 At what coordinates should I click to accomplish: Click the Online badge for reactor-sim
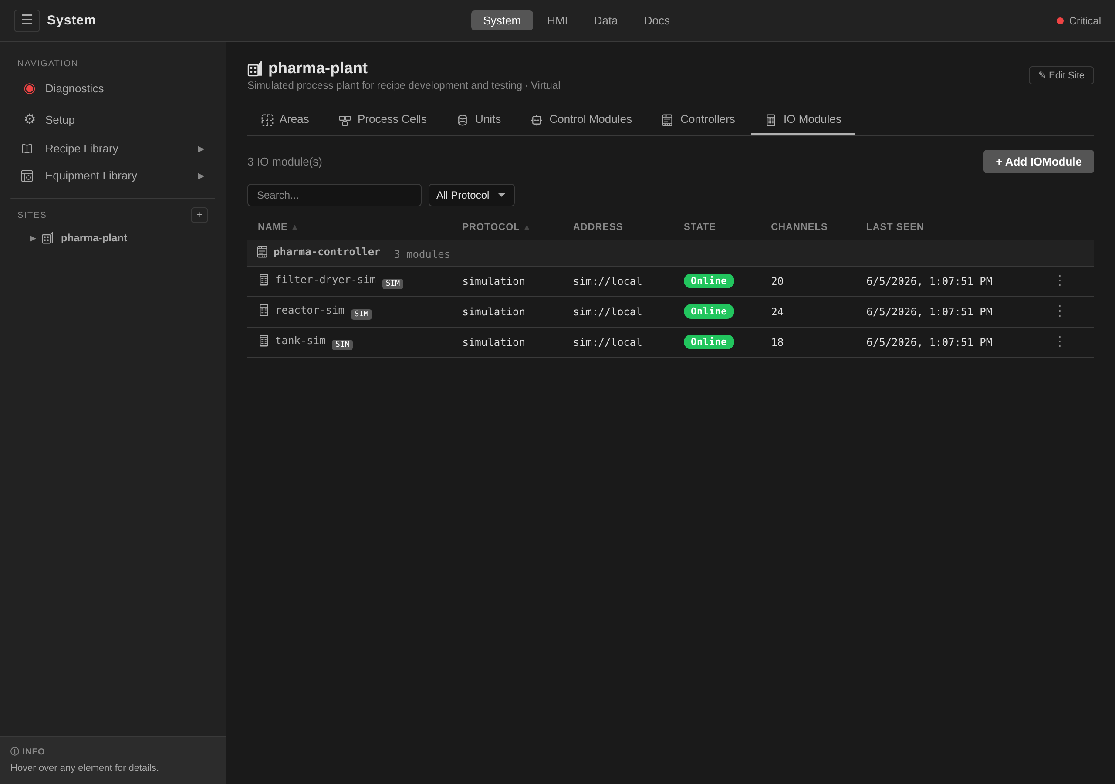pos(709,311)
